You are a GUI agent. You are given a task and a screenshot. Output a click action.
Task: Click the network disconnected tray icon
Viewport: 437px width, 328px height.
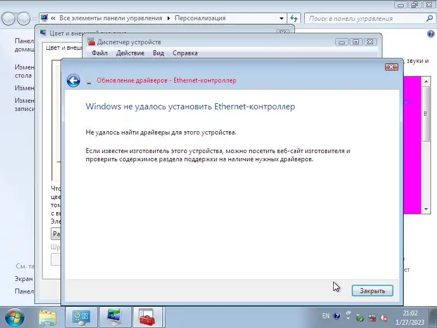pos(372,318)
